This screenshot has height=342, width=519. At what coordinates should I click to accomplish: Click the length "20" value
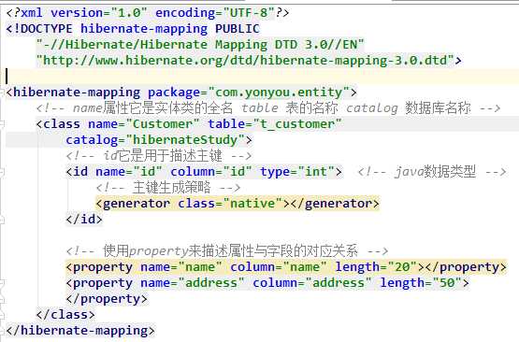pyautogui.click(x=402, y=267)
